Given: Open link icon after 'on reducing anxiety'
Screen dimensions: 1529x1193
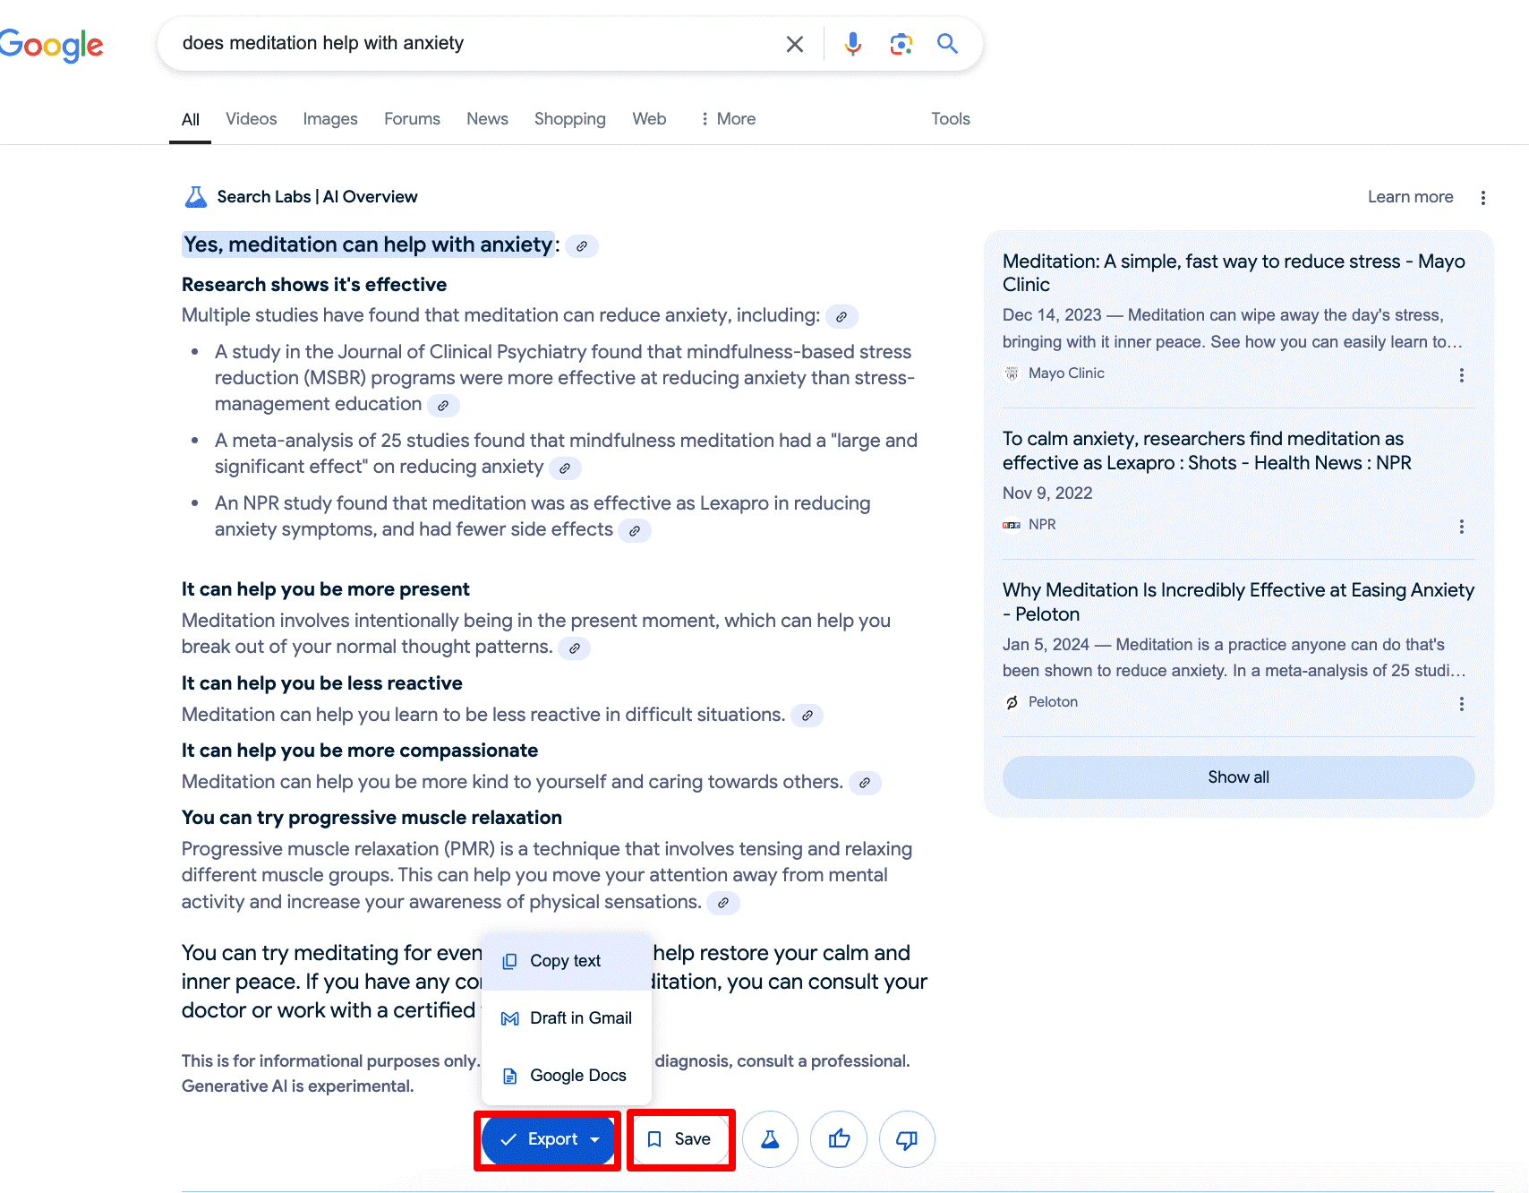Looking at the screenshot, I should click(565, 468).
